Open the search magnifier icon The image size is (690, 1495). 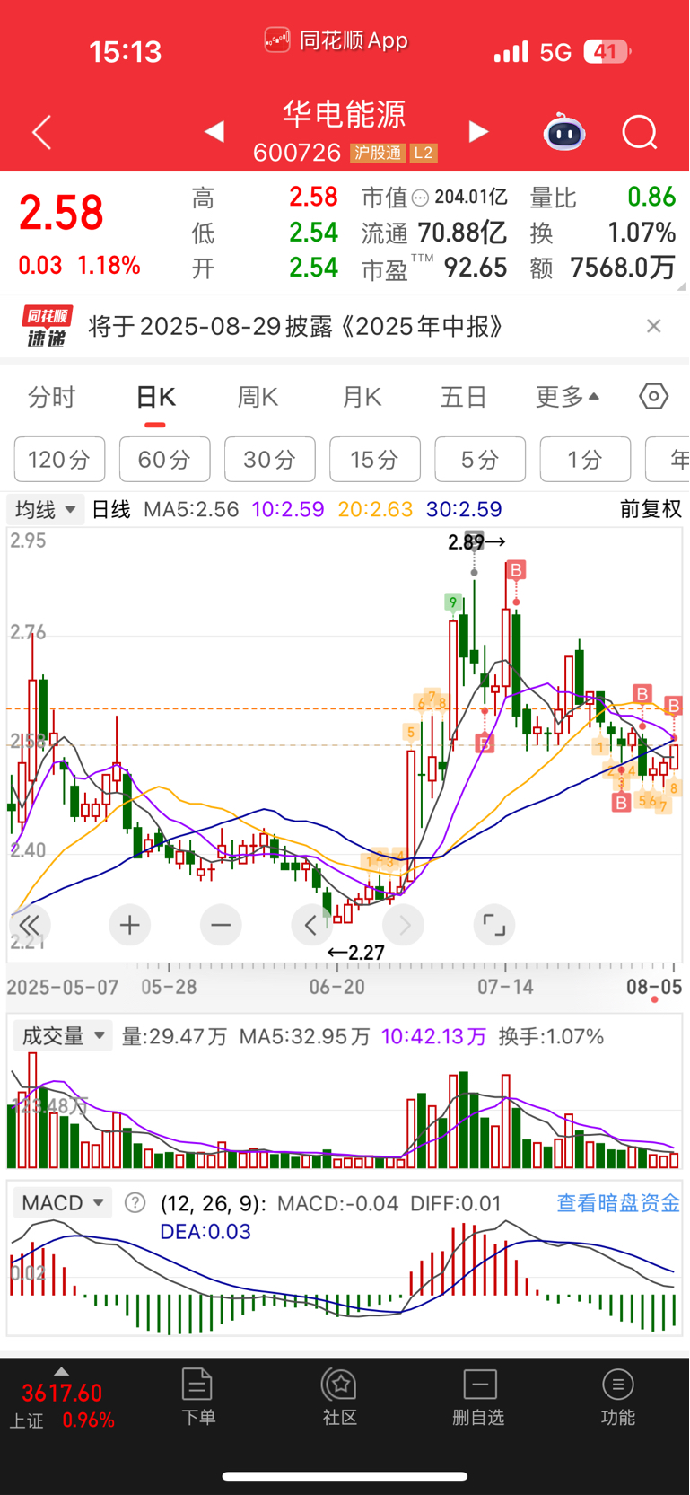640,133
